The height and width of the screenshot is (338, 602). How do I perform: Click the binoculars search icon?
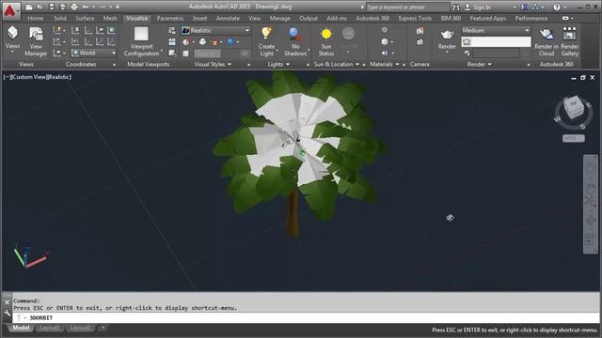tap(455, 7)
